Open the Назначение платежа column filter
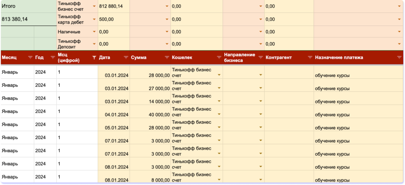This screenshot has height=185, width=405. pos(399,57)
